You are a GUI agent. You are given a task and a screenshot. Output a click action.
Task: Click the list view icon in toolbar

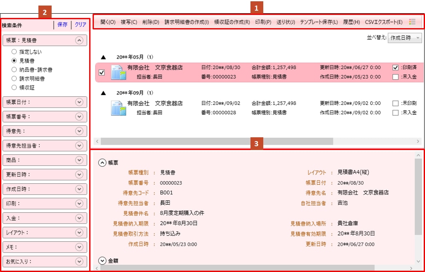click(412, 22)
